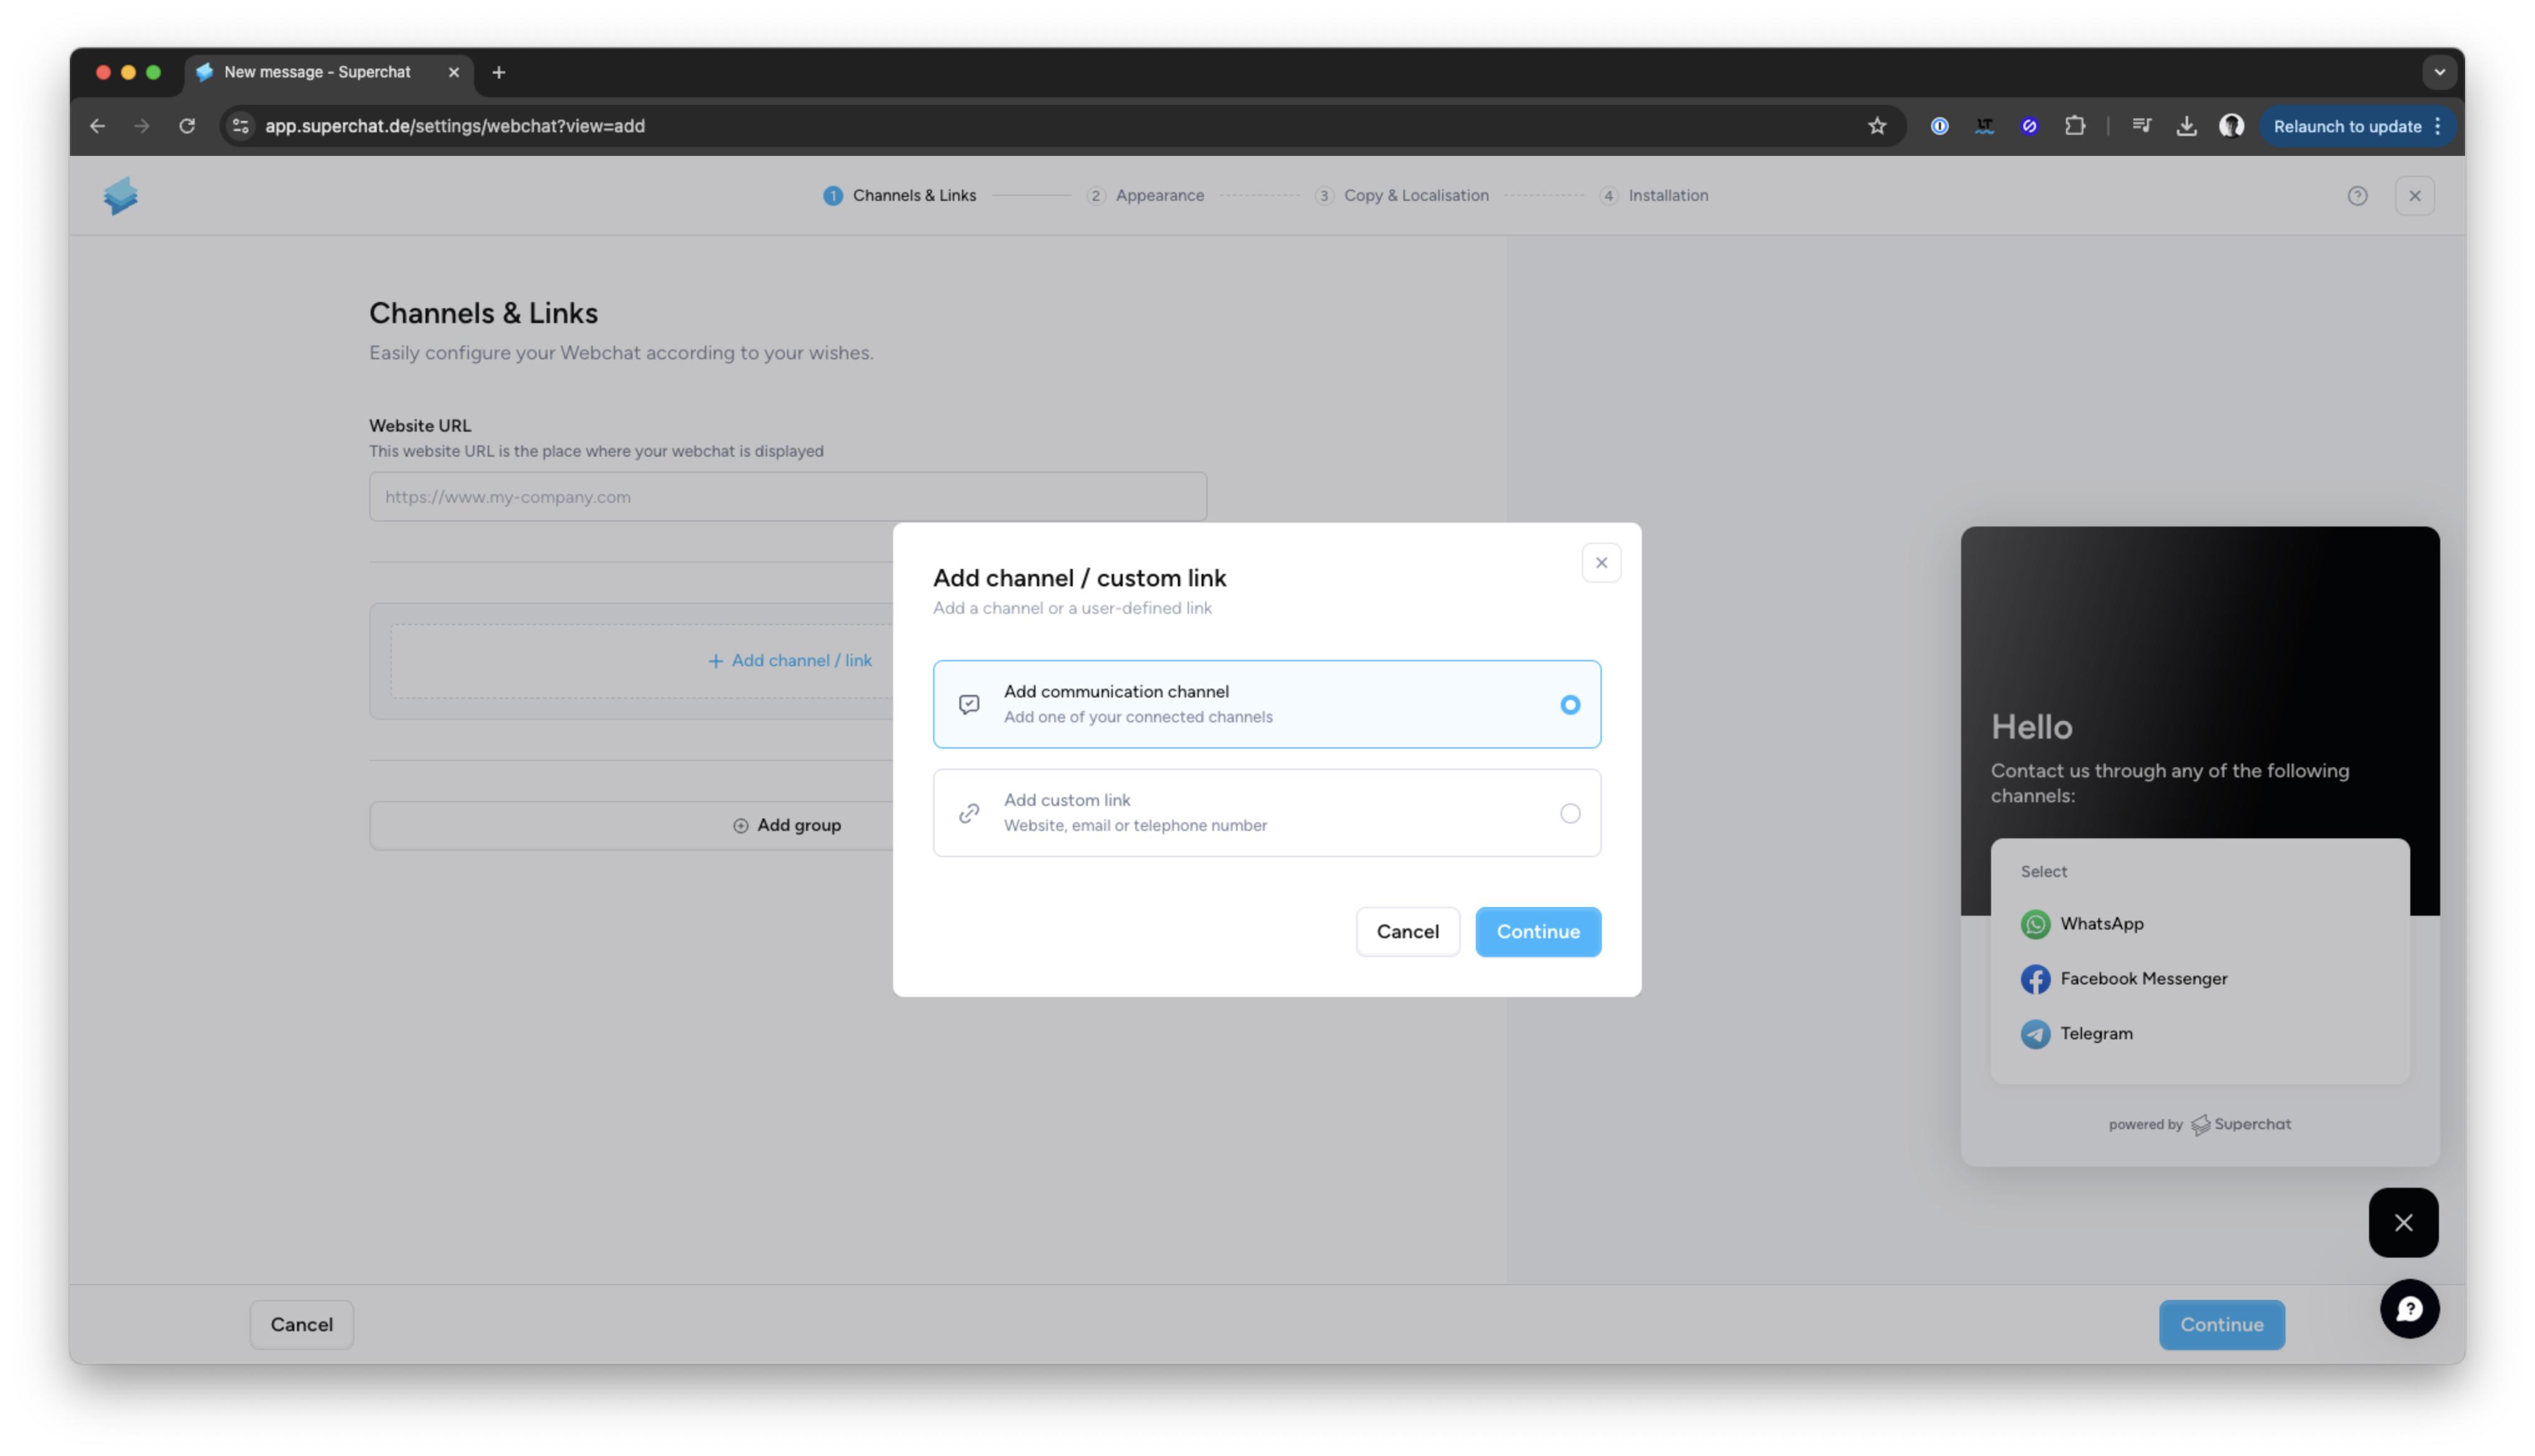Close the Add channel dialog
Image resolution: width=2535 pixels, height=1456 pixels.
pos(1601,563)
